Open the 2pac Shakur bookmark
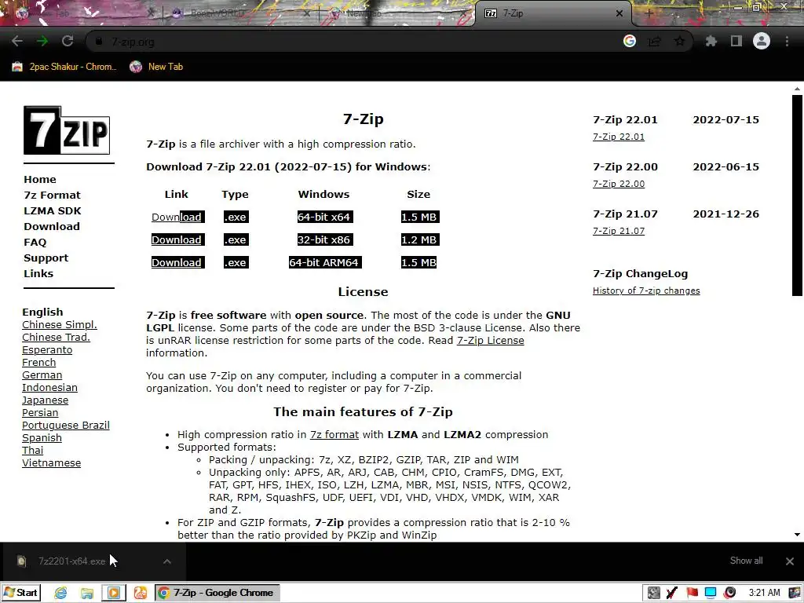Image resolution: width=804 pixels, height=603 pixels. pos(64,67)
